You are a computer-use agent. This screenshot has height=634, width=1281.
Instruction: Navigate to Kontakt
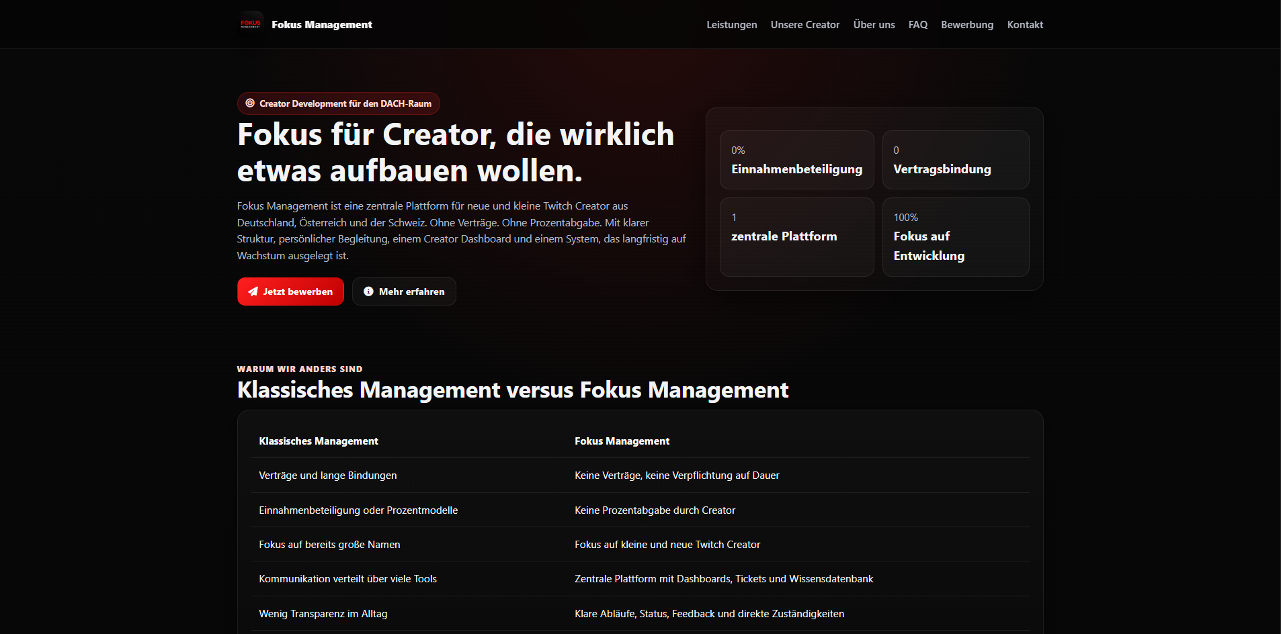coord(1025,25)
